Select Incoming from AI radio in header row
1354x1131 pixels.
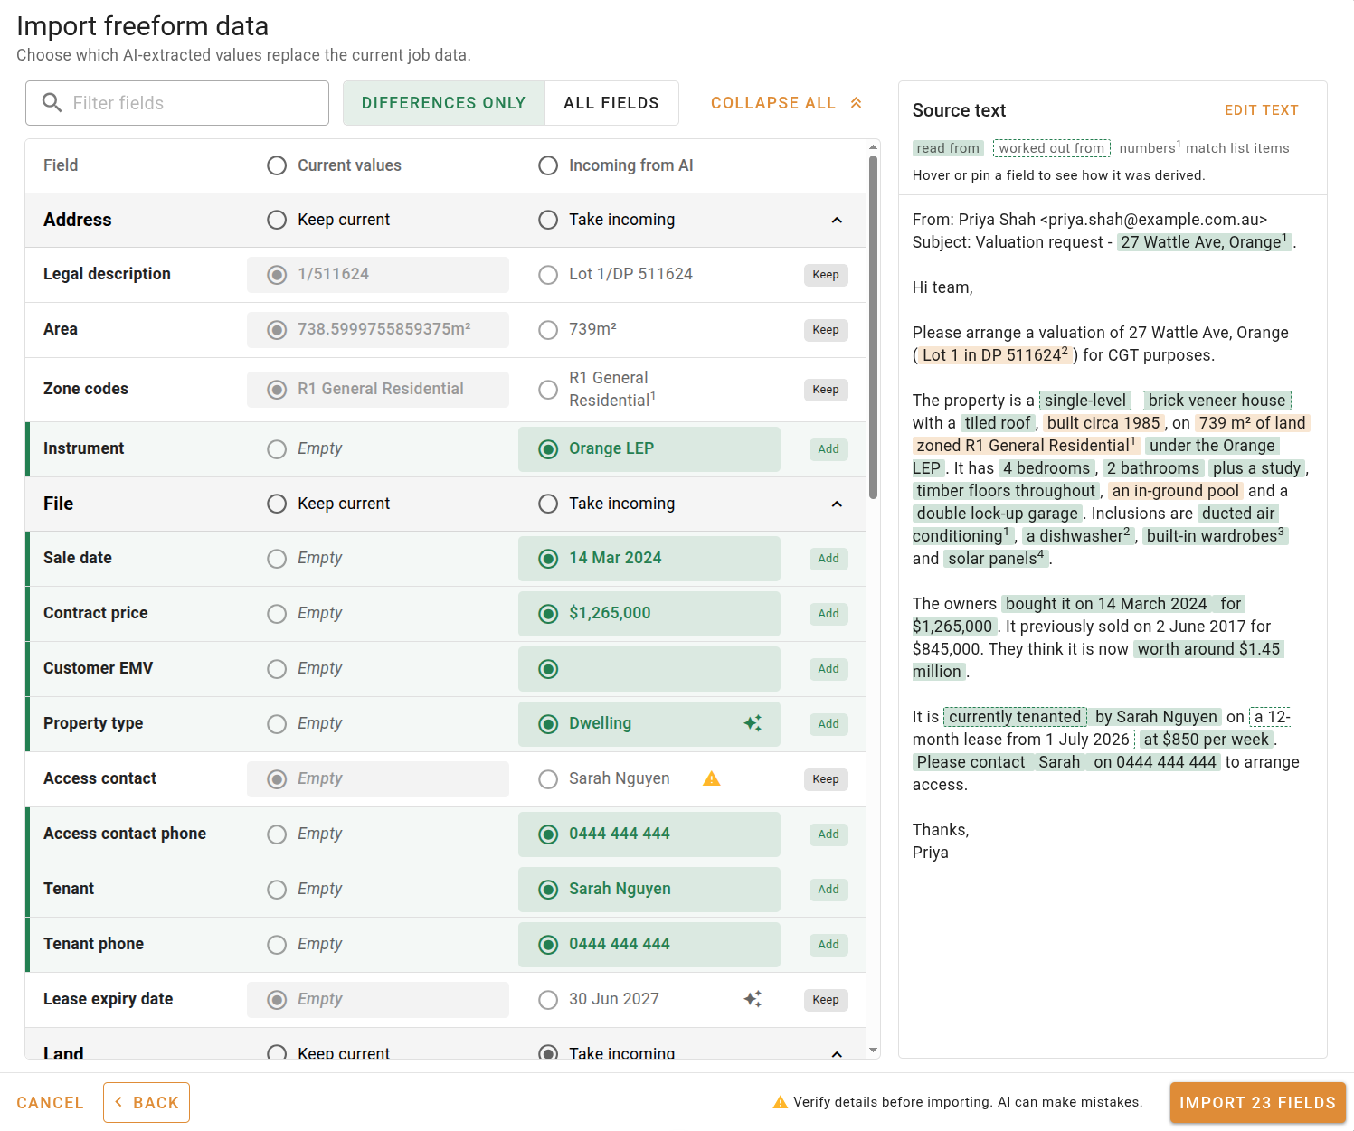coord(548,165)
